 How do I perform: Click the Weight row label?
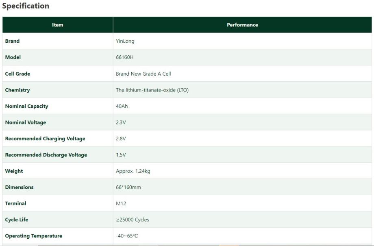(x=14, y=171)
